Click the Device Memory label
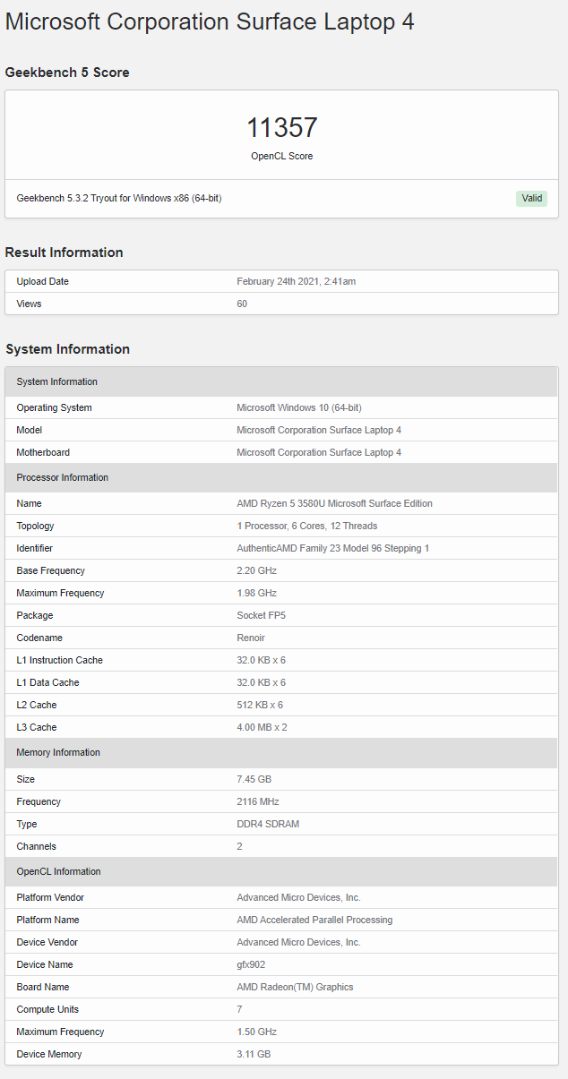The width and height of the screenshot is (568, 1079). coord(49,1054)
